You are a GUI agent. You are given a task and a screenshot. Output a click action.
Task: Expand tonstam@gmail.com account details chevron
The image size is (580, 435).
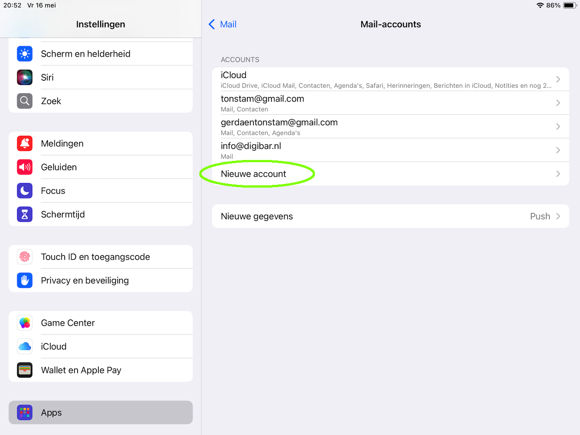558,103
